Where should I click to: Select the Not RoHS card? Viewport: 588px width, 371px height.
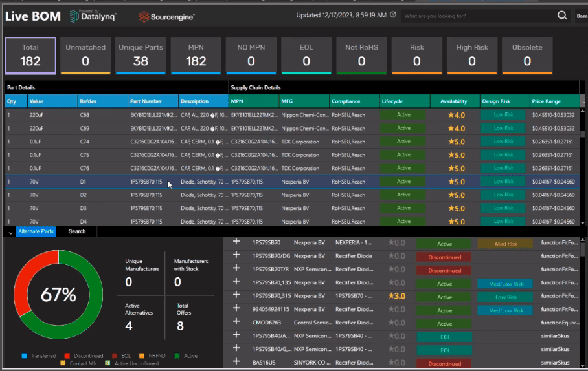pos(361,56)
